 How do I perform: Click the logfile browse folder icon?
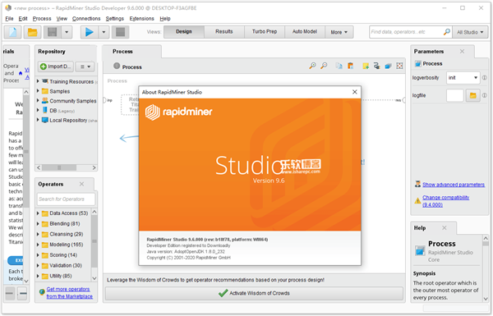[x=473, y=95]
